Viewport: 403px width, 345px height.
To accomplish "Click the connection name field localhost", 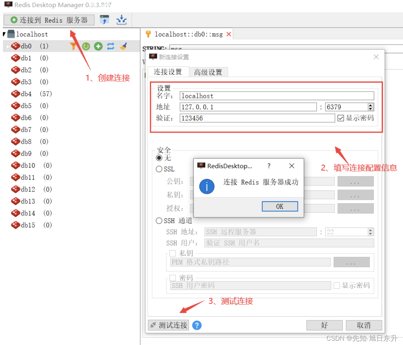I will [x=277, y=96].
